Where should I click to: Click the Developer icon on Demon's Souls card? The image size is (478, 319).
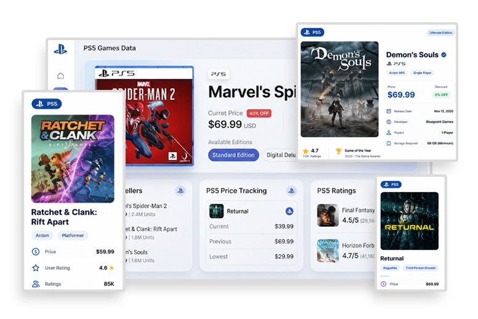[x=389, y=122]
